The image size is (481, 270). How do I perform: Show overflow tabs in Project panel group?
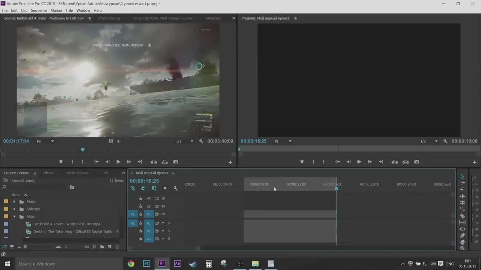(x=123, y=173)
